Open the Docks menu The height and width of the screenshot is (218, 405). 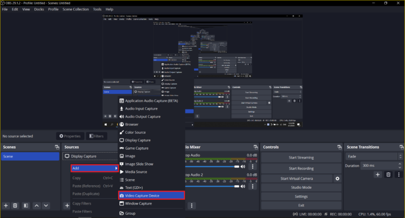(x=39, y=9)
